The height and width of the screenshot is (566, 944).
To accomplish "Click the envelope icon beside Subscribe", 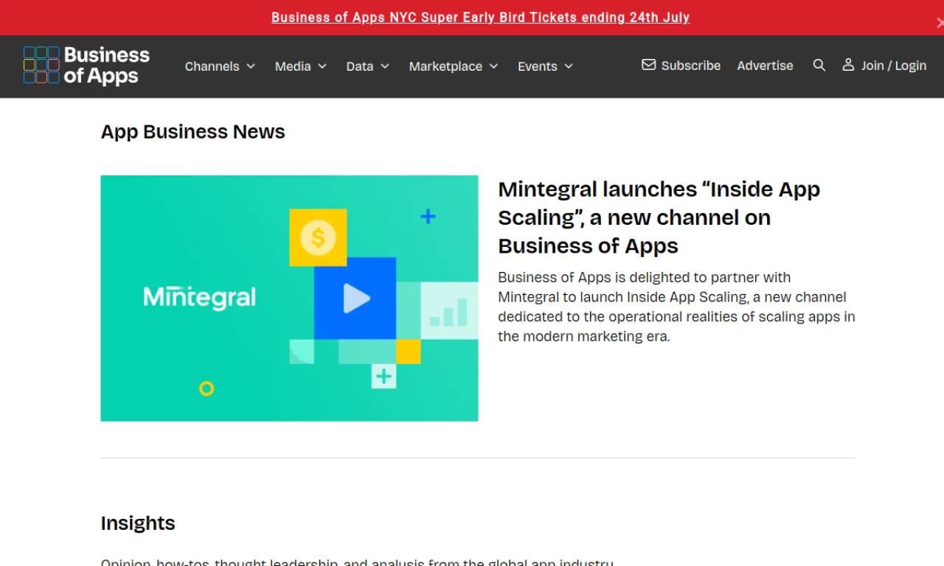I will 648,65.
